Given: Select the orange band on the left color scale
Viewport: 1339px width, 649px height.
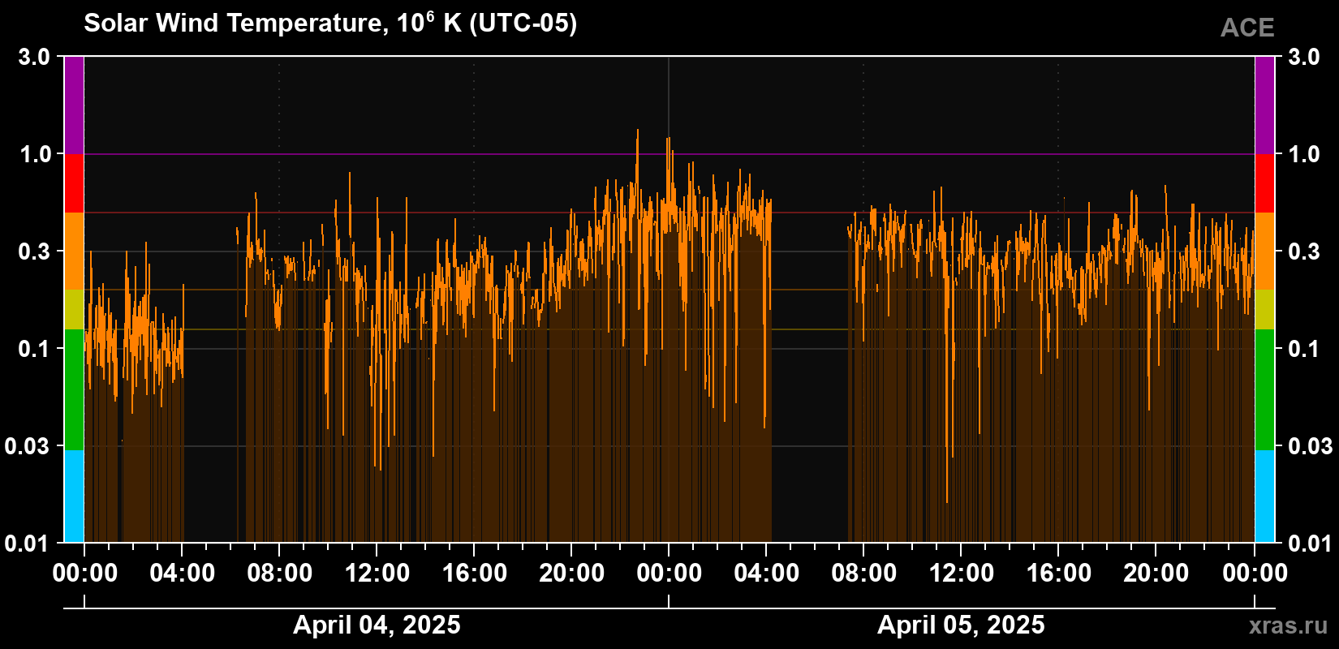Looking at the screenshot, I should pos(74,251).
